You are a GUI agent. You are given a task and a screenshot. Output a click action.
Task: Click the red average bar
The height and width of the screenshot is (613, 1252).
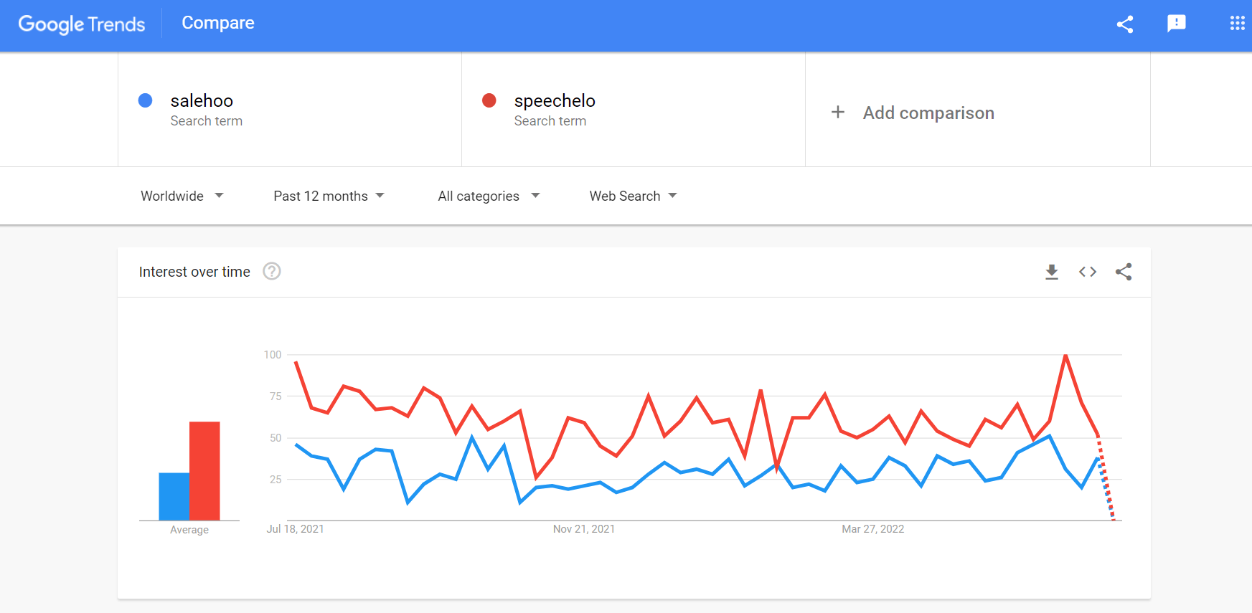click(x=204, y=470)
